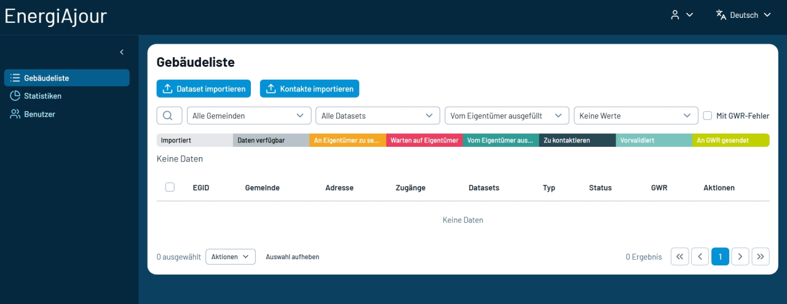Enable the Mit GWR-Fehler checkbox
The image size is (787, 304).
708,115
